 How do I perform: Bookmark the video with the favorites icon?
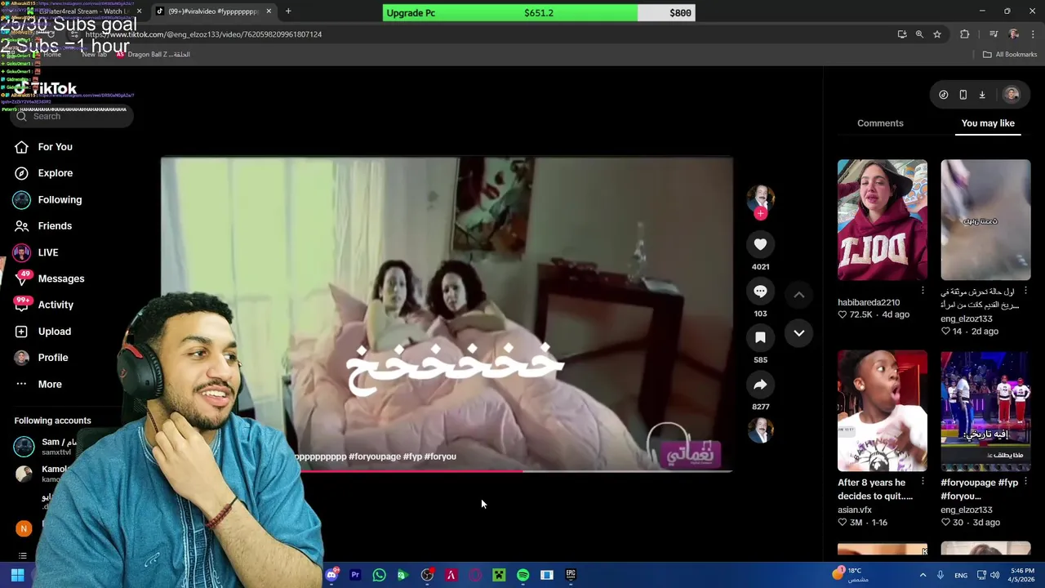760,337
